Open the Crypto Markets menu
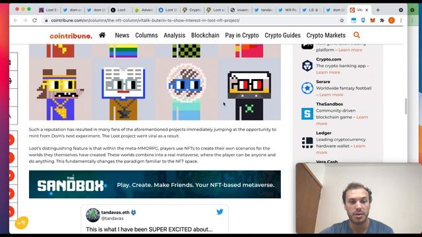The height and width of the screenshot is (237, 422). pyautogui.click(x=326, y=35)
